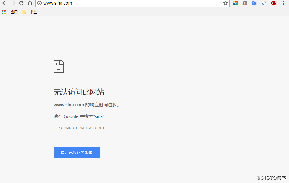289x183 pixels.
Task: Click the 显示已保存的版本 button
Action: (x=76, y=152)
